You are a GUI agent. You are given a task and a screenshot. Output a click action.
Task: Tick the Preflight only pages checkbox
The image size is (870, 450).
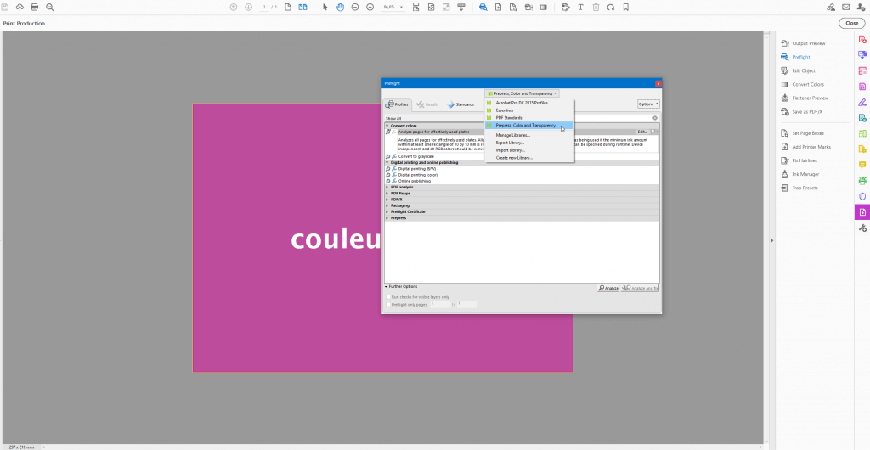388,304
